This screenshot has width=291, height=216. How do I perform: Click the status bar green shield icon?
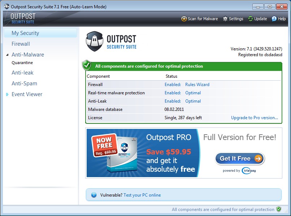(279, 209)
